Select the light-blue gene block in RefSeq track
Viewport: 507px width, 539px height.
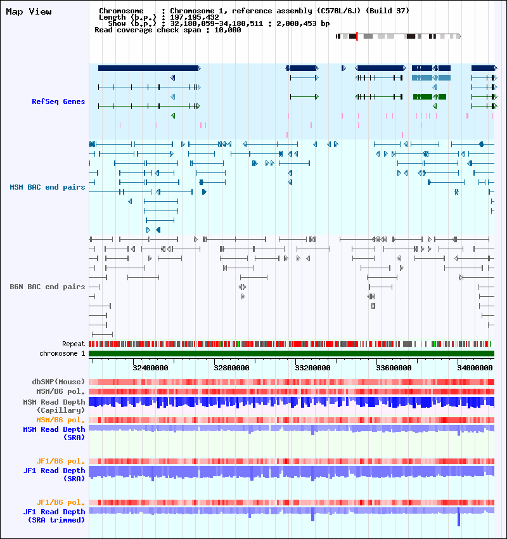pos(431,78)
